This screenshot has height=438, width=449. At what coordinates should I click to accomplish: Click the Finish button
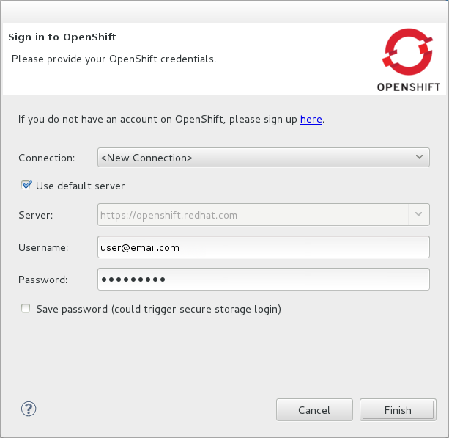[x=398, y=410]
